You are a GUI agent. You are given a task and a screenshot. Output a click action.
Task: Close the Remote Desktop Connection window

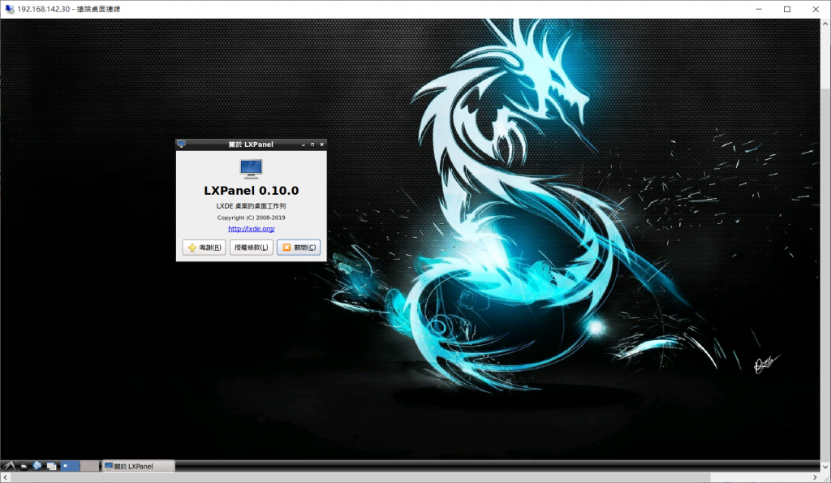pos(816,9)
